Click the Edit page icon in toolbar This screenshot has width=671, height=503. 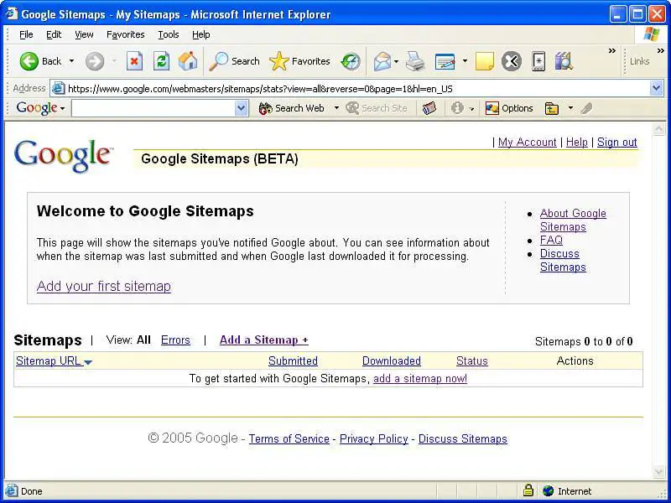click(445, 61)
